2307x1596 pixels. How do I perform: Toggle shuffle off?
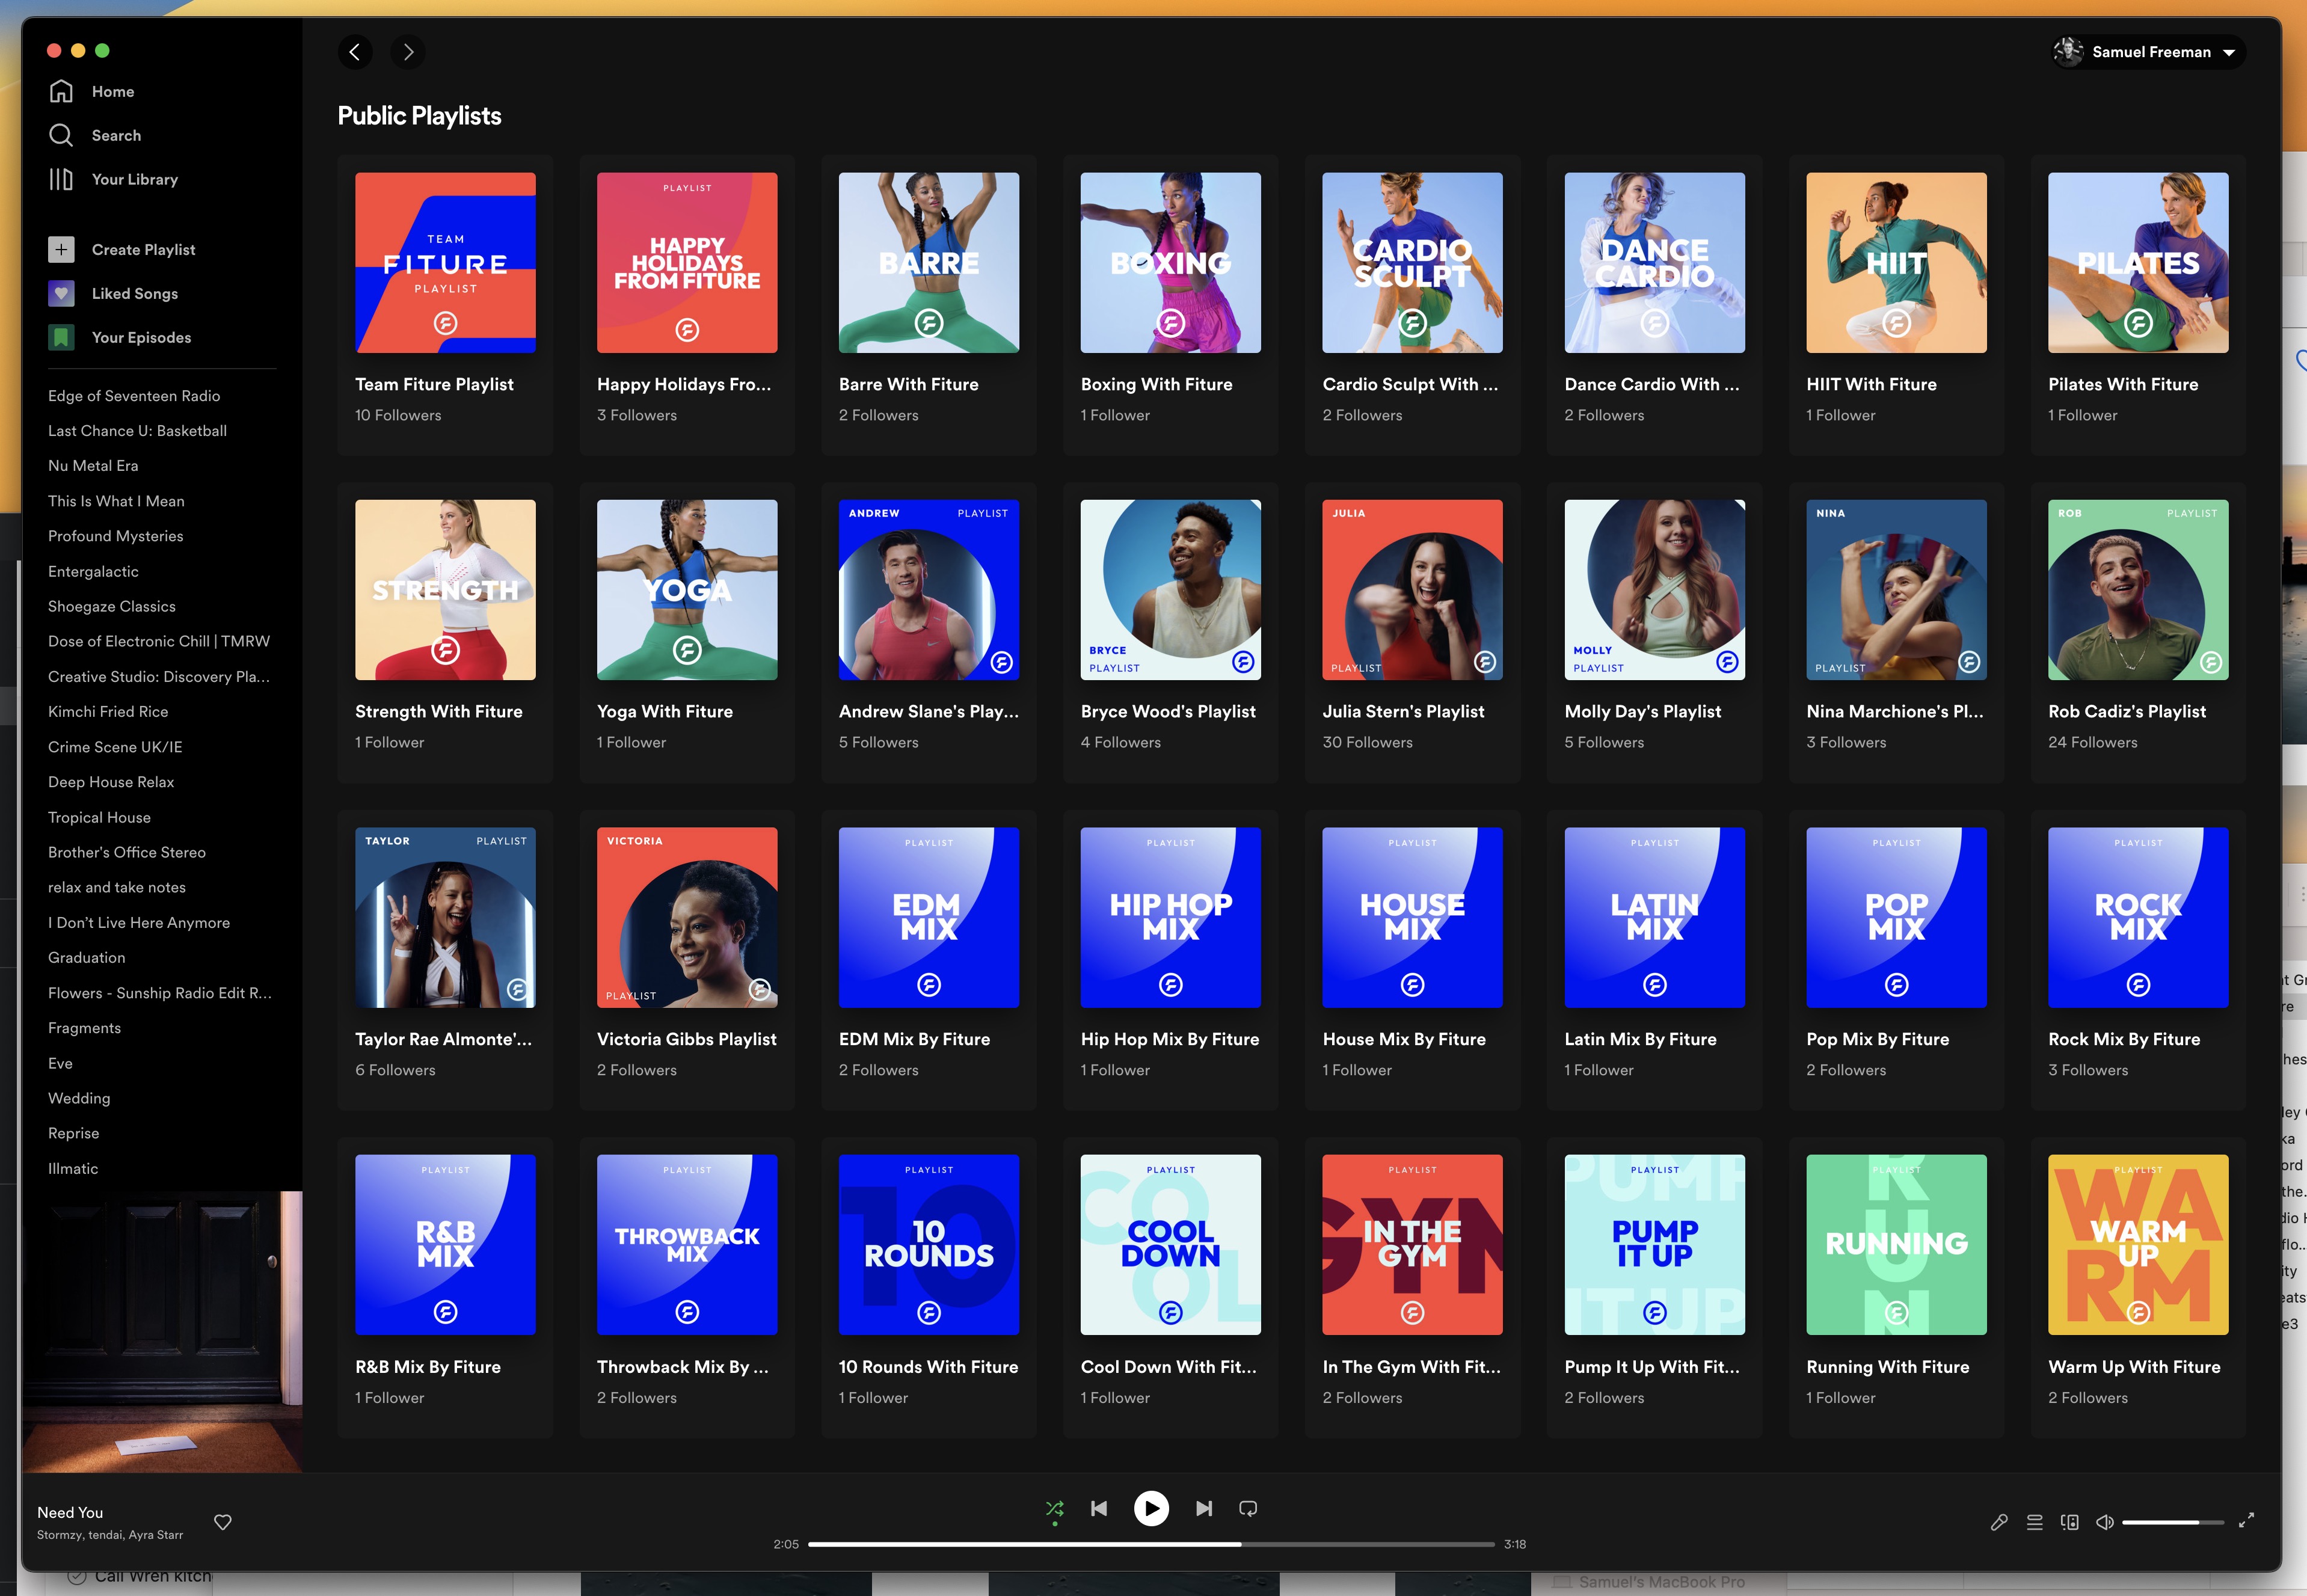pos(1054,1508)
